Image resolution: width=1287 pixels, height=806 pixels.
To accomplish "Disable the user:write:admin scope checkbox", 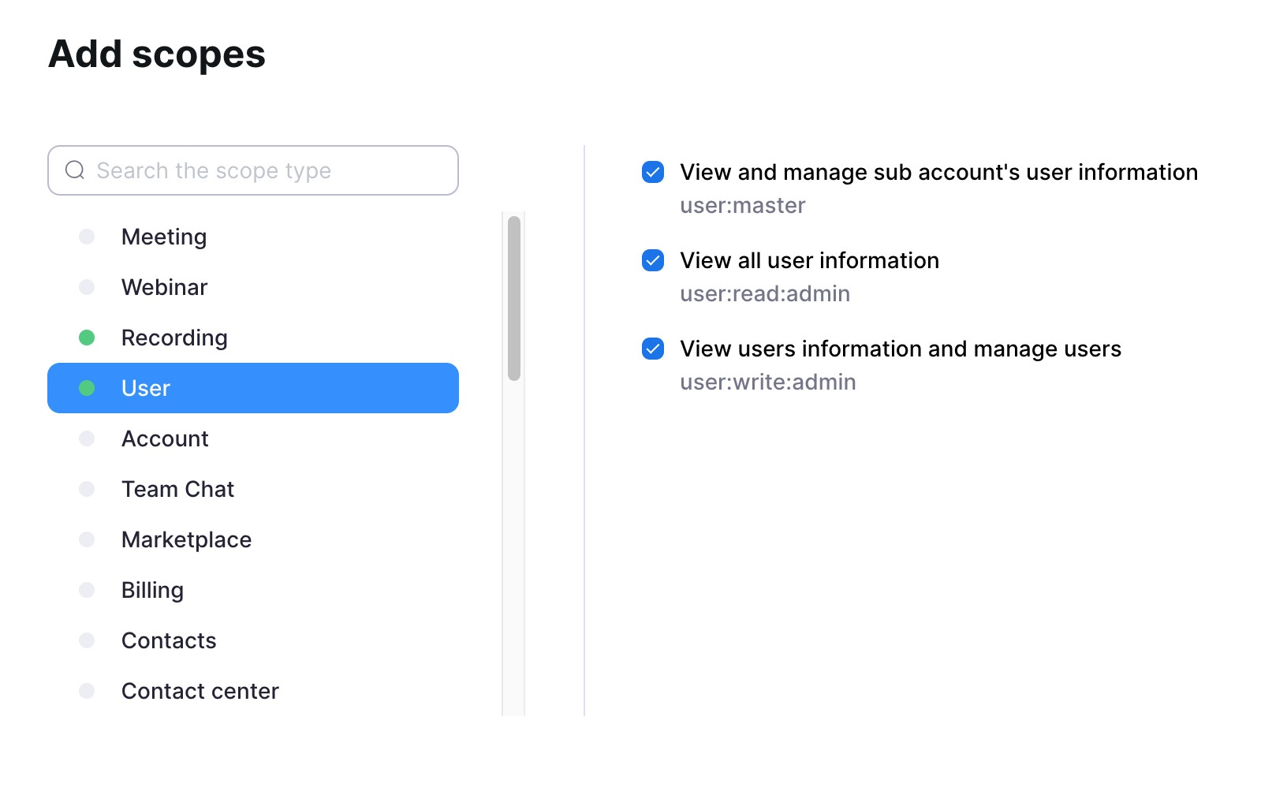I will click(x=653, y=349).
